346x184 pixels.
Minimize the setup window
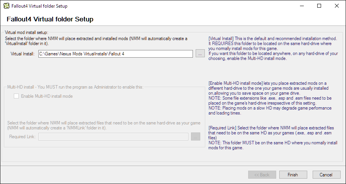(302, 6)
